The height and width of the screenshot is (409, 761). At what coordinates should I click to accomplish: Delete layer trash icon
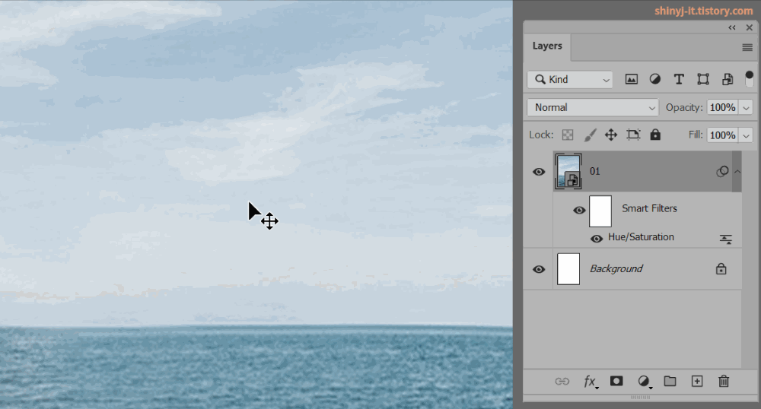click(724, 382)
